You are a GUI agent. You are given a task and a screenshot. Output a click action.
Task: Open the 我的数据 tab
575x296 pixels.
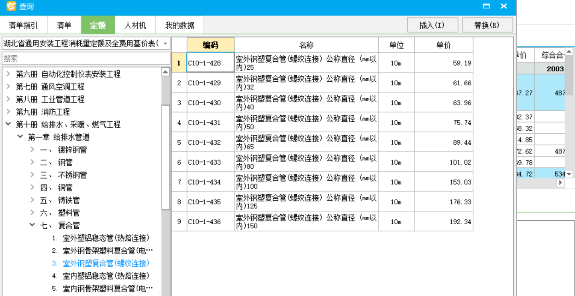(179, 25)
